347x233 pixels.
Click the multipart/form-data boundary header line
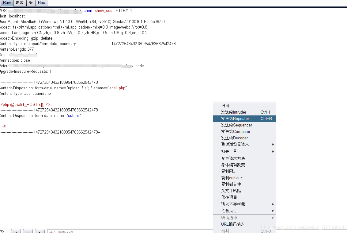coord(88,44)
